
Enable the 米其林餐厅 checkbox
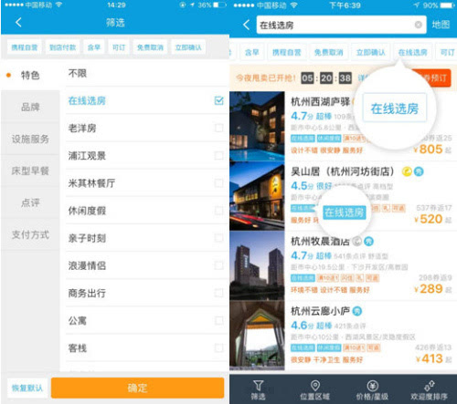tap(219, 183)
